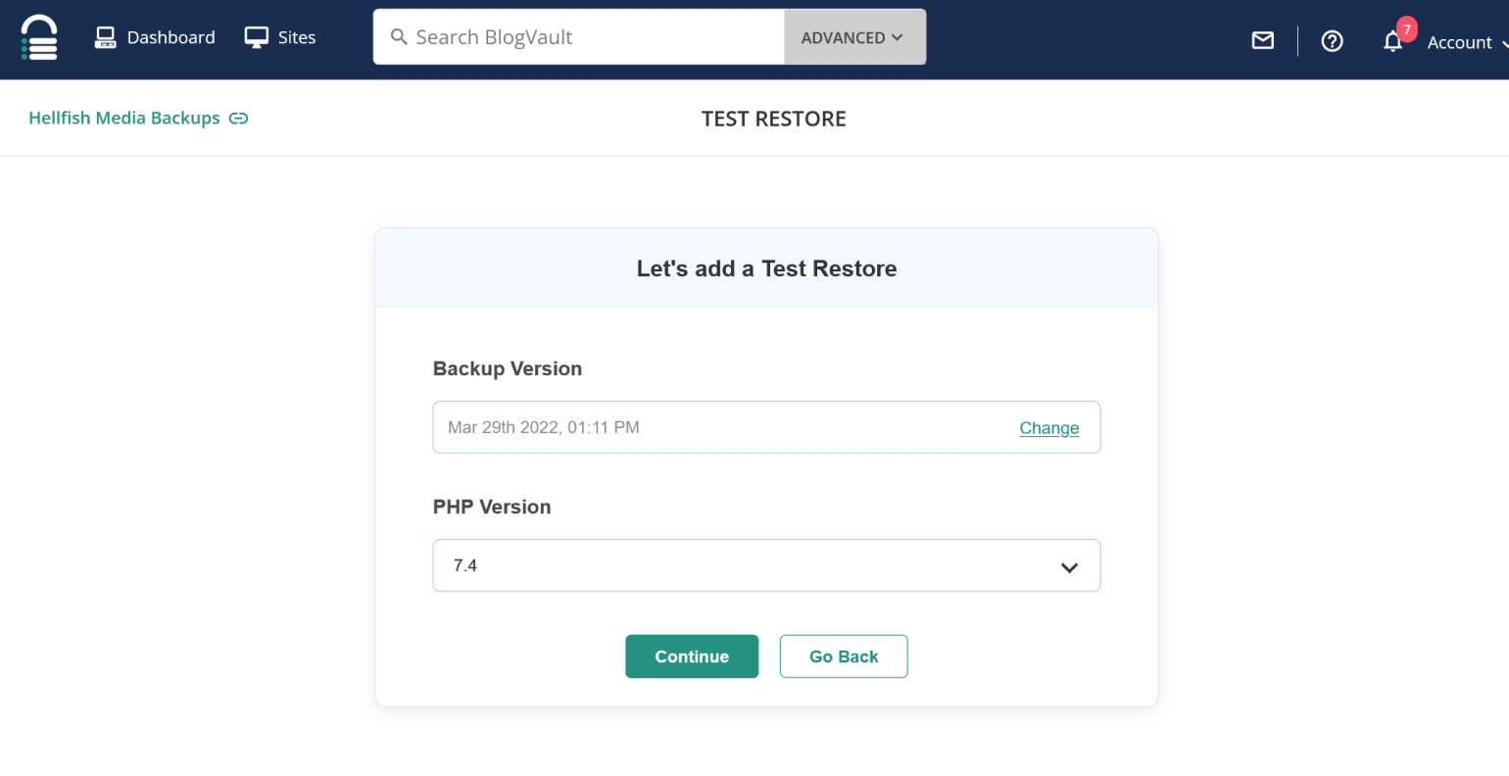Change the backup version

[x=1048, y=428]
